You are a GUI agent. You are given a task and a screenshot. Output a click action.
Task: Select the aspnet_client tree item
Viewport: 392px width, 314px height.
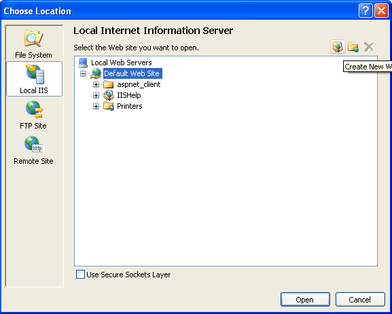pos(139,84)
